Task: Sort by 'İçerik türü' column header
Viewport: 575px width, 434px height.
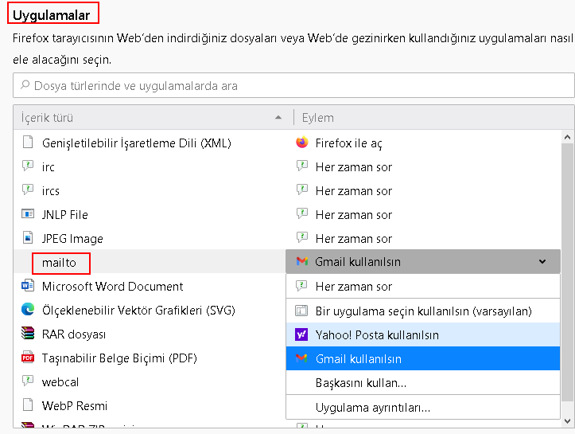Action: pyautogui.click(x=151, y=118)
